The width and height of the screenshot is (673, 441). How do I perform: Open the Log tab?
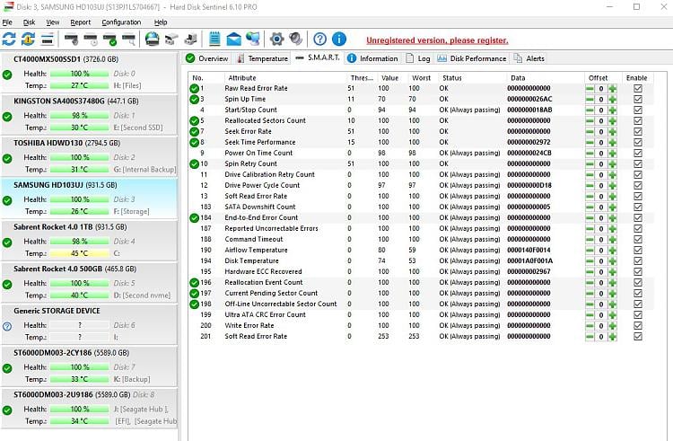[418, 58]
